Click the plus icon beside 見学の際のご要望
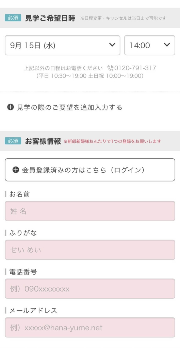This screenshot has height=348, width=180. (x=11, y=107)
